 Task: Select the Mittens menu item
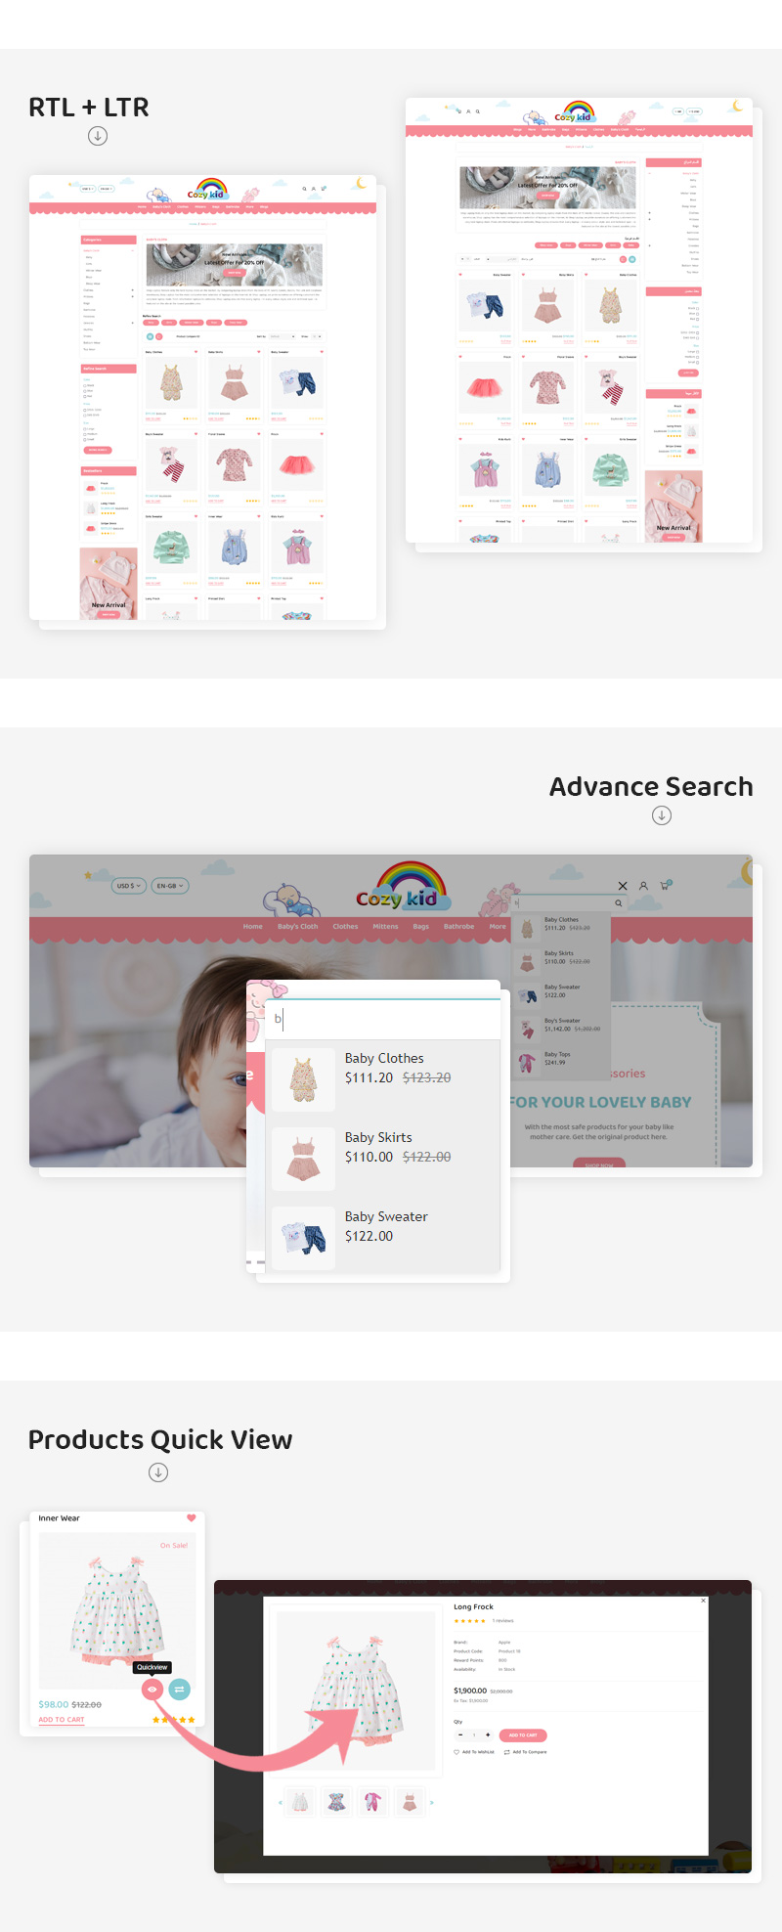pyautogui.click(x=385, y=926)
